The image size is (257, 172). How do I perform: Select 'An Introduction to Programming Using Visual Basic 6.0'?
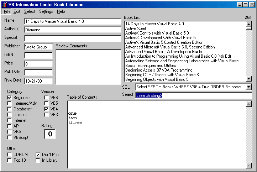coord(185,56)
